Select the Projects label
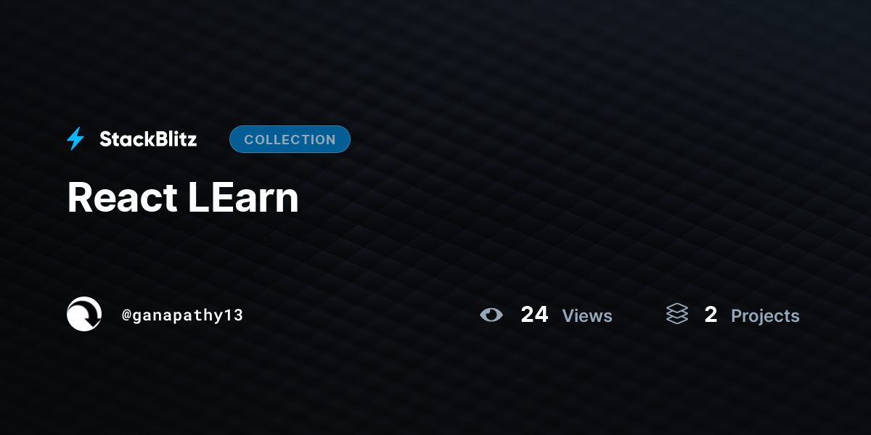871x435 pixels. pos(765,316)
